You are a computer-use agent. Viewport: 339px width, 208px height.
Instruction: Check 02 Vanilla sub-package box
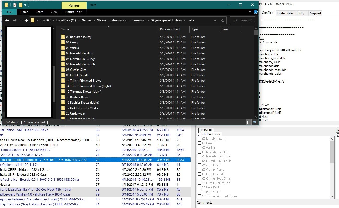[199, 148]
